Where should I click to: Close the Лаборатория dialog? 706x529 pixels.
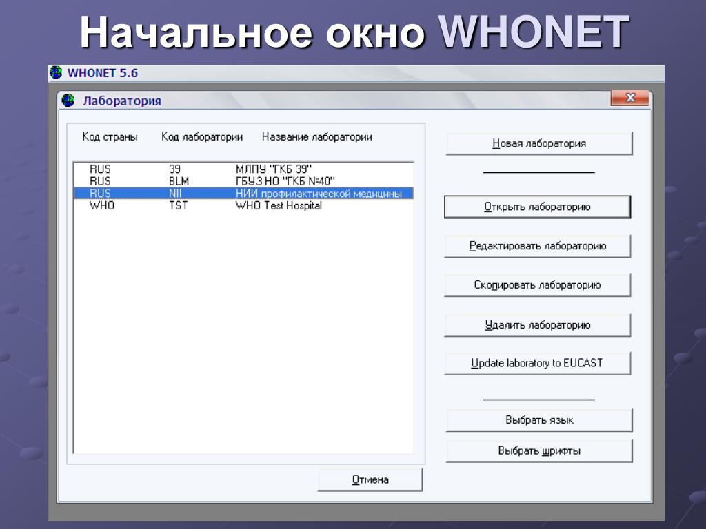point(630,98)
